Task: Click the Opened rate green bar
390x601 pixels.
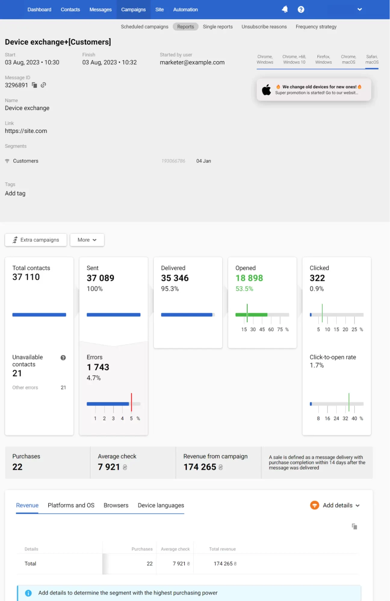Action: coord(251,315)
